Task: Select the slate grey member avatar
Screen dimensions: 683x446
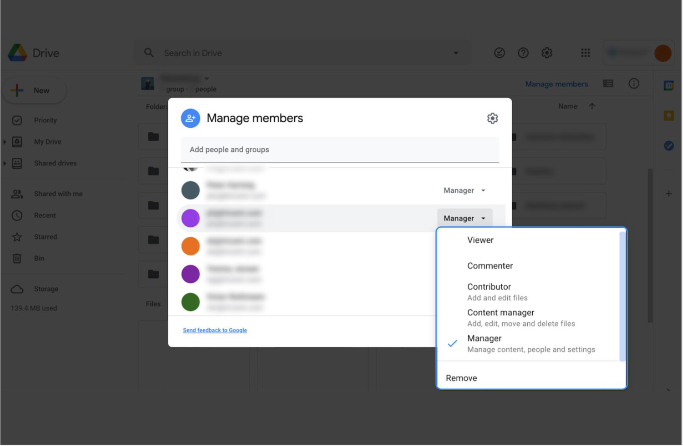Action: coord(190,190)
